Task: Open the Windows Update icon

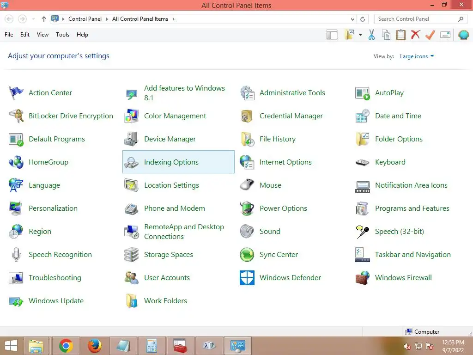Action: click(x=16, y=301)
